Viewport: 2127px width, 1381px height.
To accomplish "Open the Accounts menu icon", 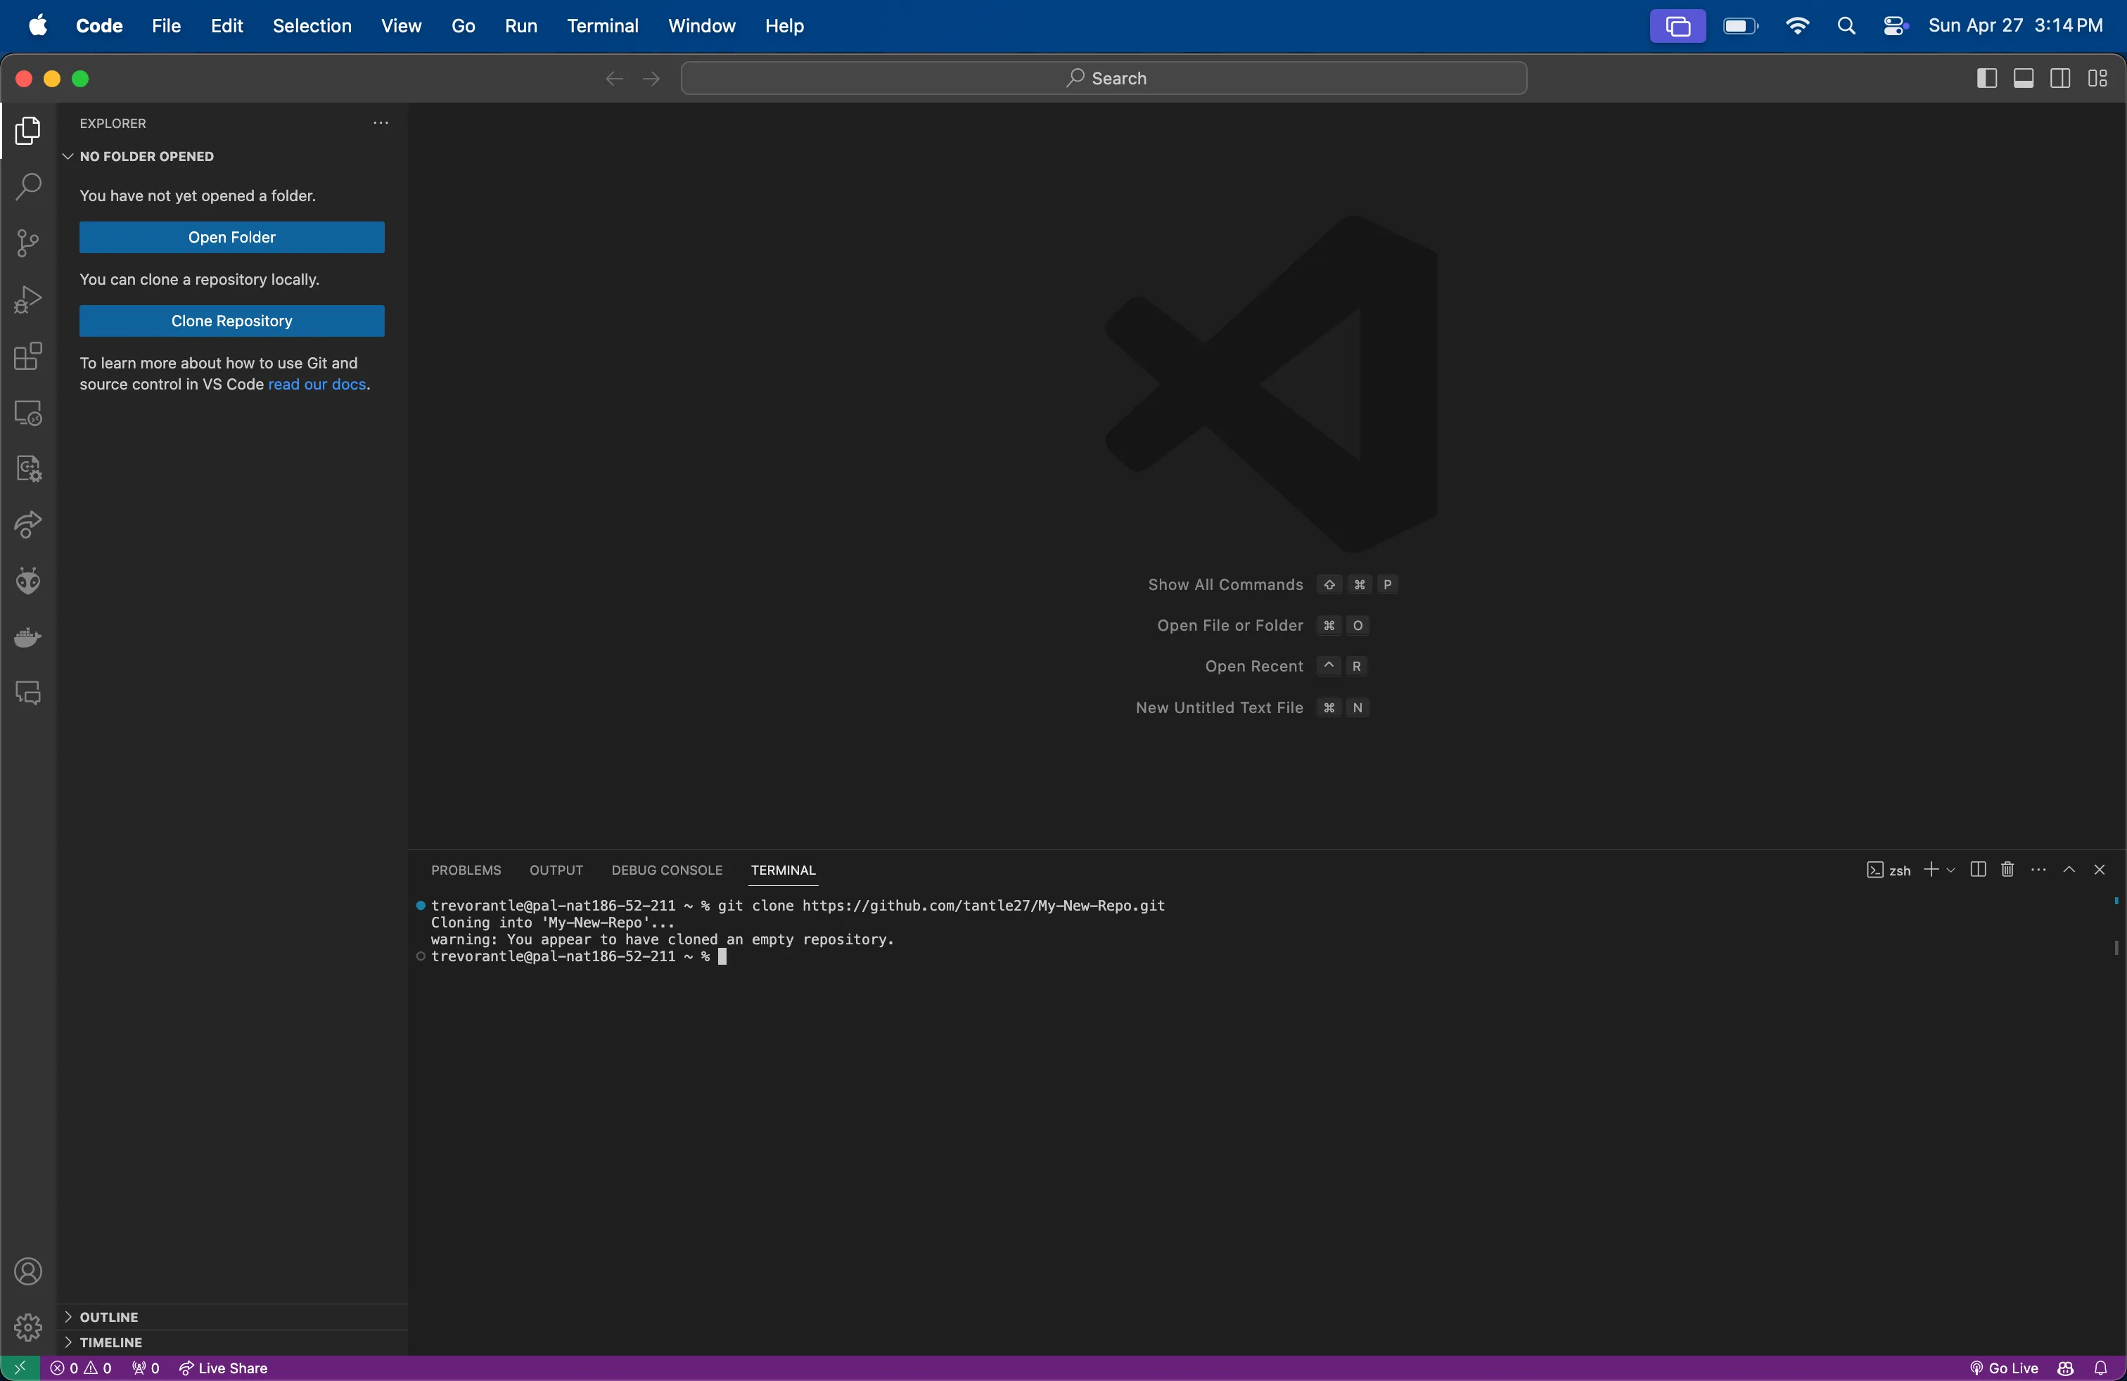I will pos(29,1271).
